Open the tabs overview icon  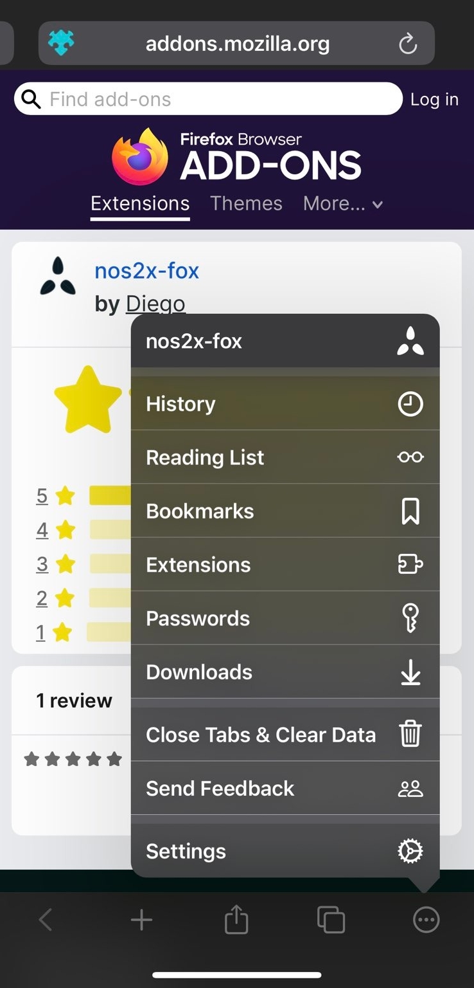click(331, 920)
